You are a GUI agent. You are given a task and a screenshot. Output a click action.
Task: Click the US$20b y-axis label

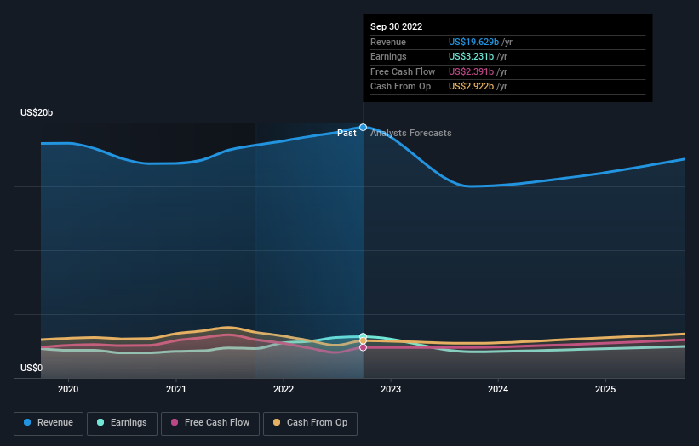37,112
